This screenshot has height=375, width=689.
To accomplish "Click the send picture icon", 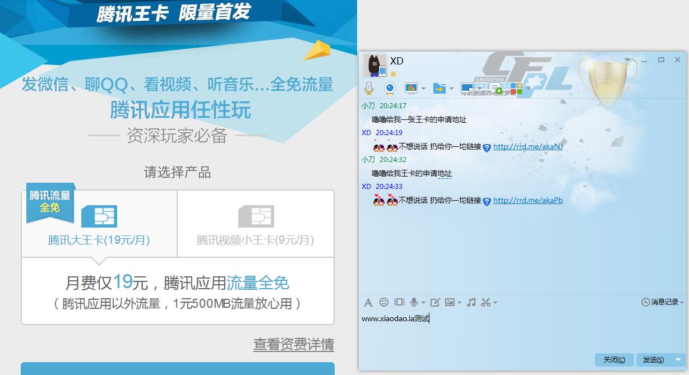I will click(x=450, y=302).
